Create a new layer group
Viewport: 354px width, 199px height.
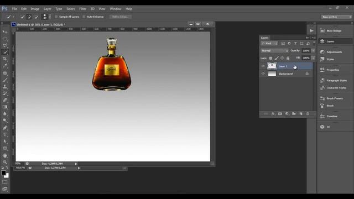click(x=294, y=114)
